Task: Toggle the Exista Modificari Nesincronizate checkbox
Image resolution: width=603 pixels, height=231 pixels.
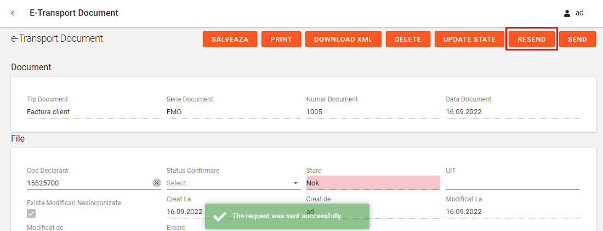Action: coord(31,213)
